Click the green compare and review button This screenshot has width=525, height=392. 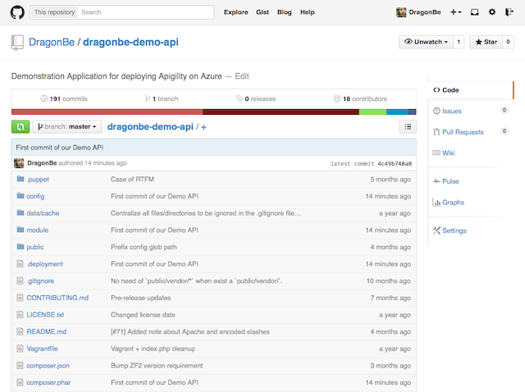coord(20,126)
